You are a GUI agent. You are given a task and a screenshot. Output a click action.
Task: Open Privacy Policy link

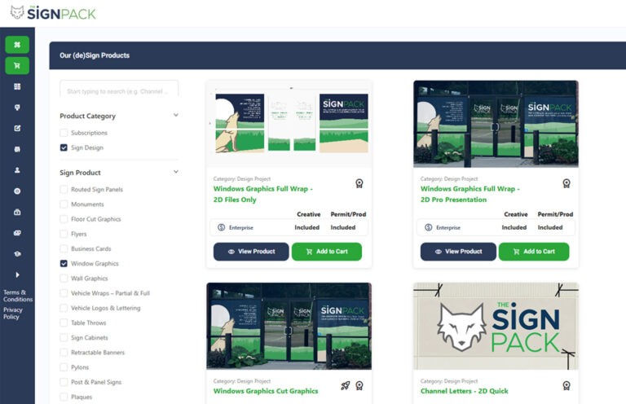[x=13, y=314]
